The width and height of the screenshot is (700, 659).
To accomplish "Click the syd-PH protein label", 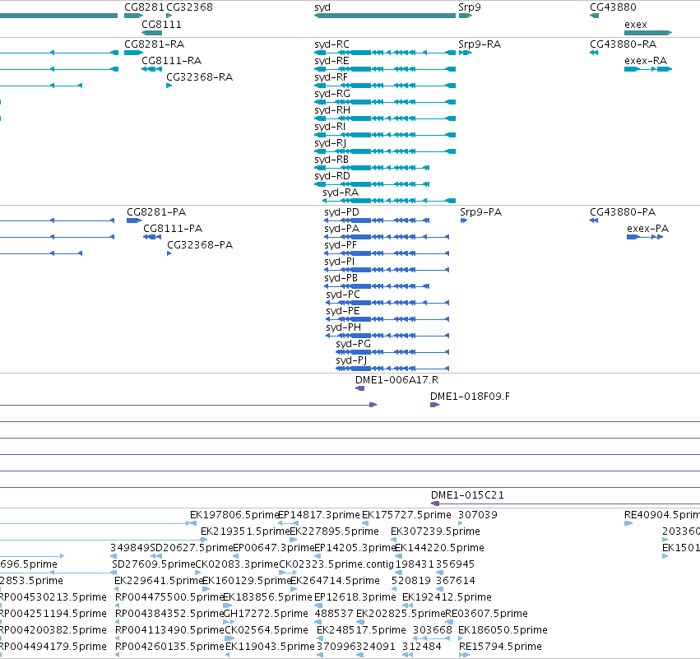I will [343, 327].
